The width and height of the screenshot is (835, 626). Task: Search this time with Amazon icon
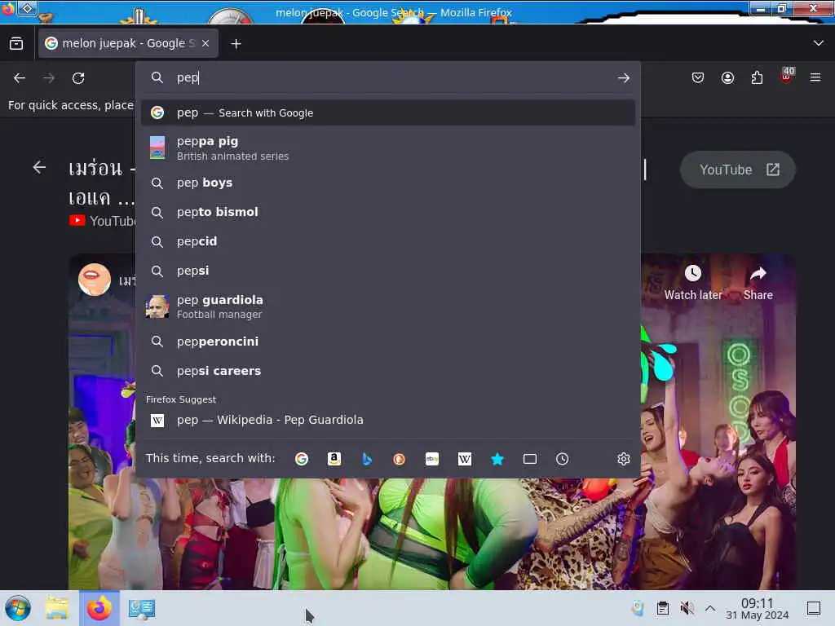pos(334,459)
